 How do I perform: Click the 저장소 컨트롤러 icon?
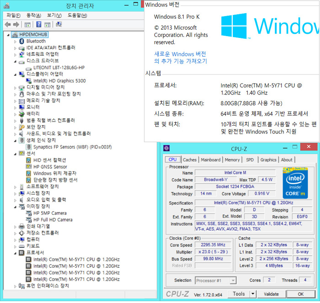(x=21, y=233)
